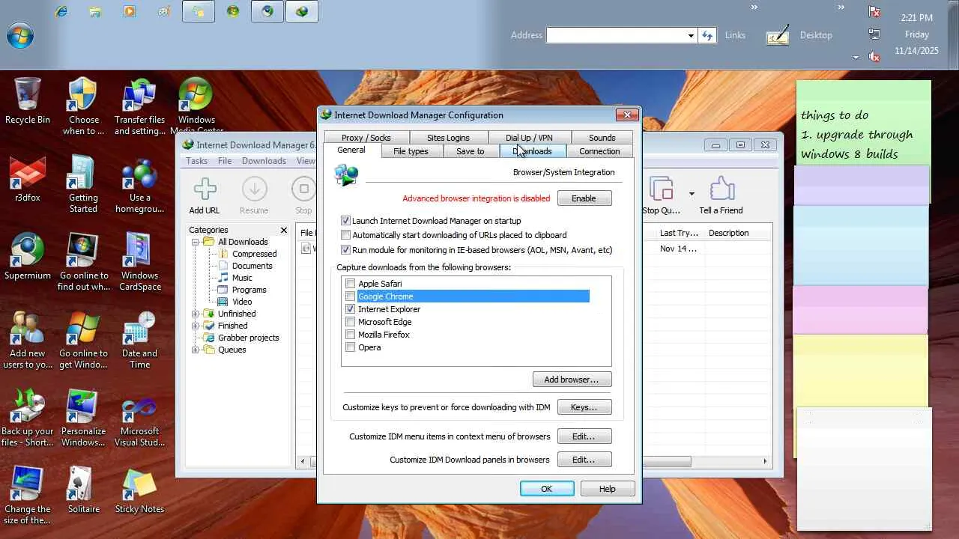The width and height of the screenshot is (959, 539).
Task: Open the Tasks menu in IDM
Action: click(x=196, y=161)
